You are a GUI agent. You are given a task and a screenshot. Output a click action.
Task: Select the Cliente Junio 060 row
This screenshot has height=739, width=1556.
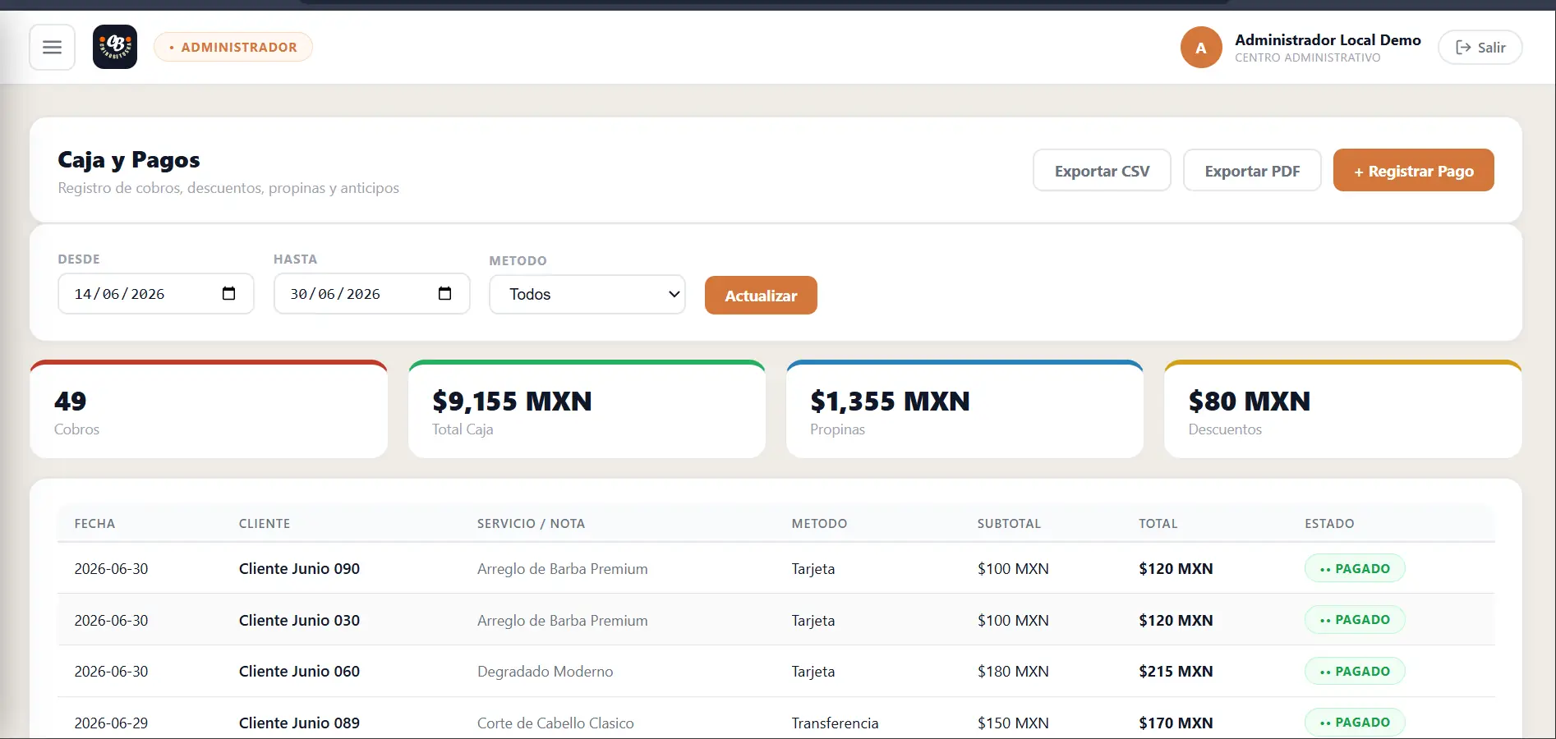pyautogui.click(x=776, y=672)
